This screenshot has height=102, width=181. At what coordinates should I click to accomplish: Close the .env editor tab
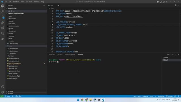[59, 5]
